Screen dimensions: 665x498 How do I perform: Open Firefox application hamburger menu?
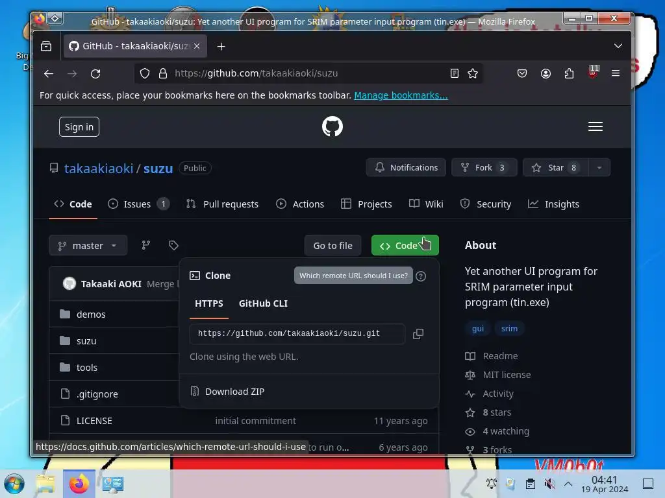coord(616,73)
